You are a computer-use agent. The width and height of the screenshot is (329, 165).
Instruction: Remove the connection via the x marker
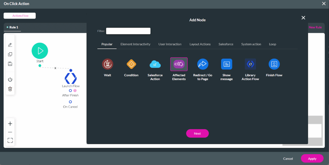coord(55,68)
